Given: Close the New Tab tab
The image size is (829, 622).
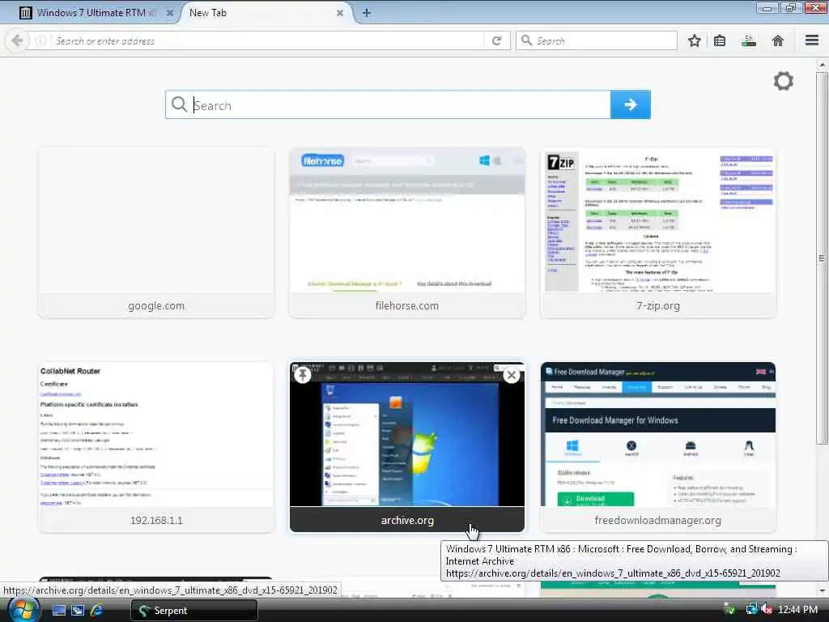Looking at the screenshot, I should point(340,13).
